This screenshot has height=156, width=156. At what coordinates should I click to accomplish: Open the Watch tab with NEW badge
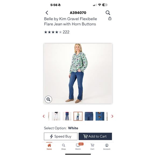coord(78,147)
